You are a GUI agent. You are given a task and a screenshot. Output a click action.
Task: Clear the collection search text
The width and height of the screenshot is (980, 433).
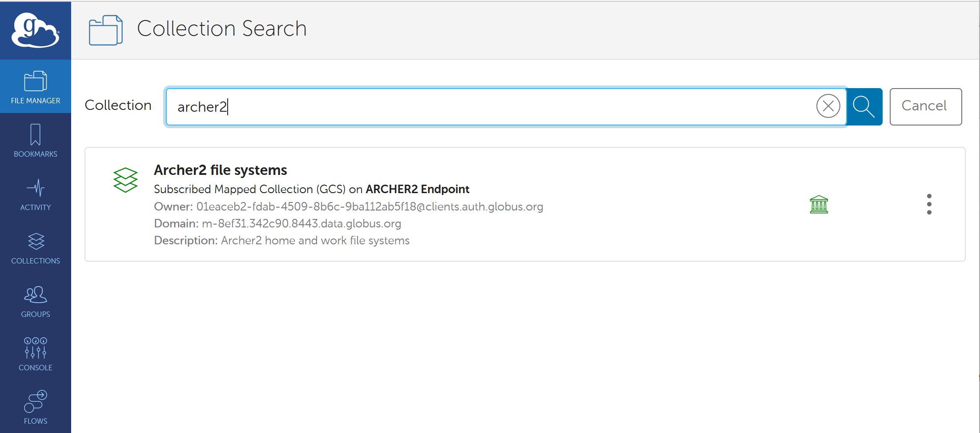828,106
